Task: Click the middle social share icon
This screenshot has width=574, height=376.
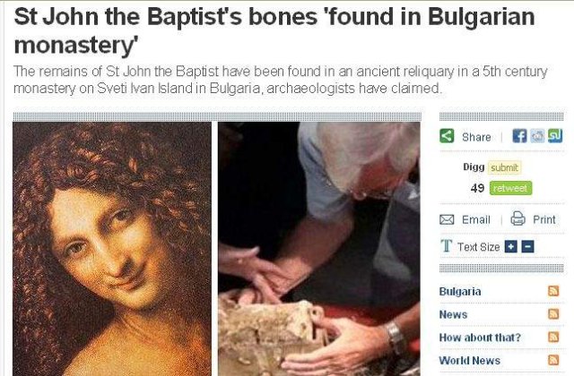Action: click(537, 136)
